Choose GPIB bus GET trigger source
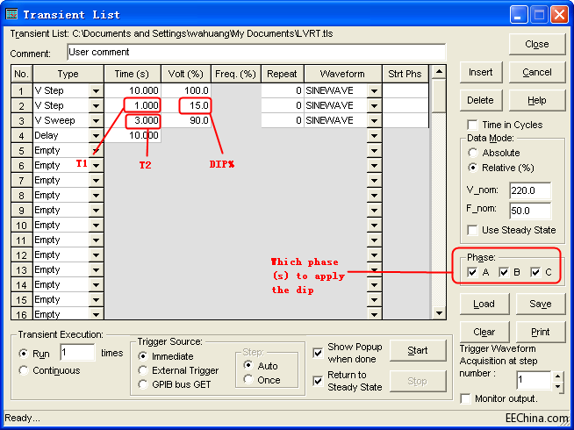574x430 pixels. (x=143, y=384)
